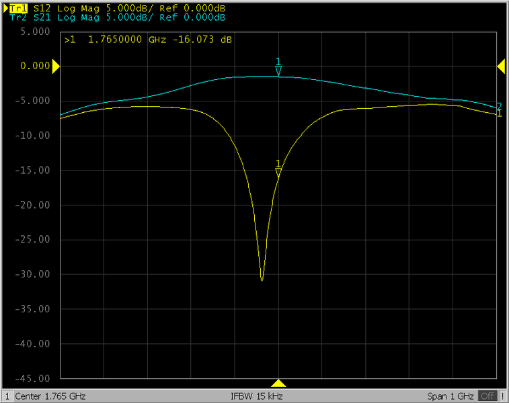Click Span 1 GHz in status bar
This screenshot has width=509, height=403.
[451, 396]
